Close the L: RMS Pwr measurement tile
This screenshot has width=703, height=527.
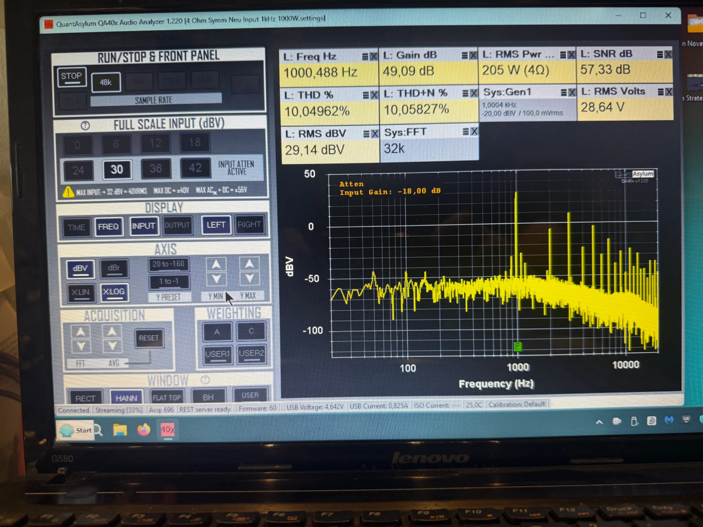pos(572,55)
